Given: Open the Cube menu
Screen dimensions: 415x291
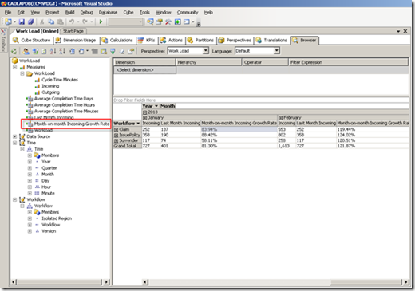Looking at the screenshot, I should click(x=128, y=12).
